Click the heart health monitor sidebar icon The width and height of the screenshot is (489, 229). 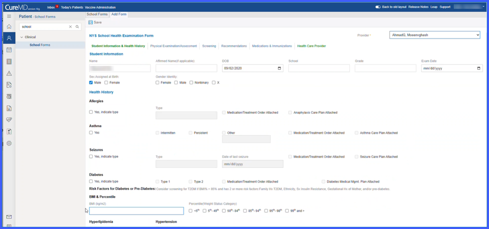pyautogui.click(x=9, y=120)
